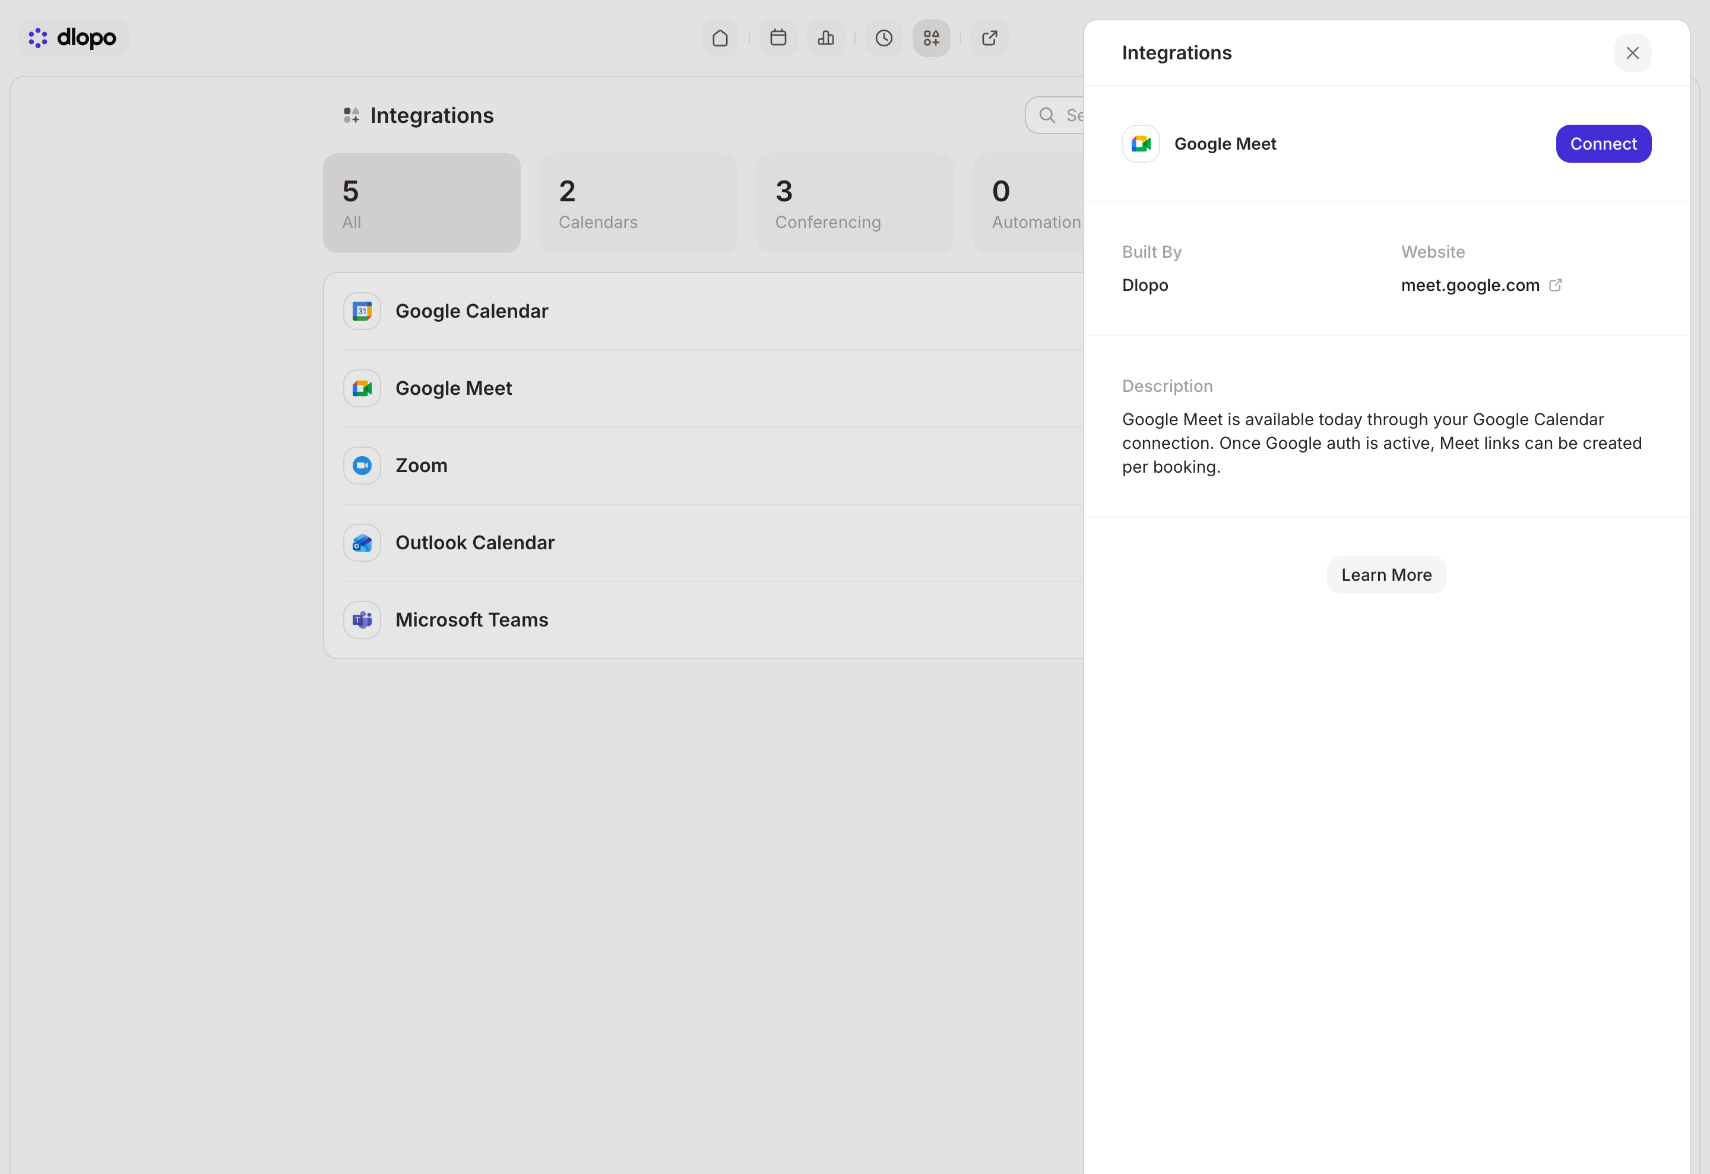Click the Outlook Calendar icon in list
The width and height of the screenshot is (1710, 1174).
click(362, 543)
